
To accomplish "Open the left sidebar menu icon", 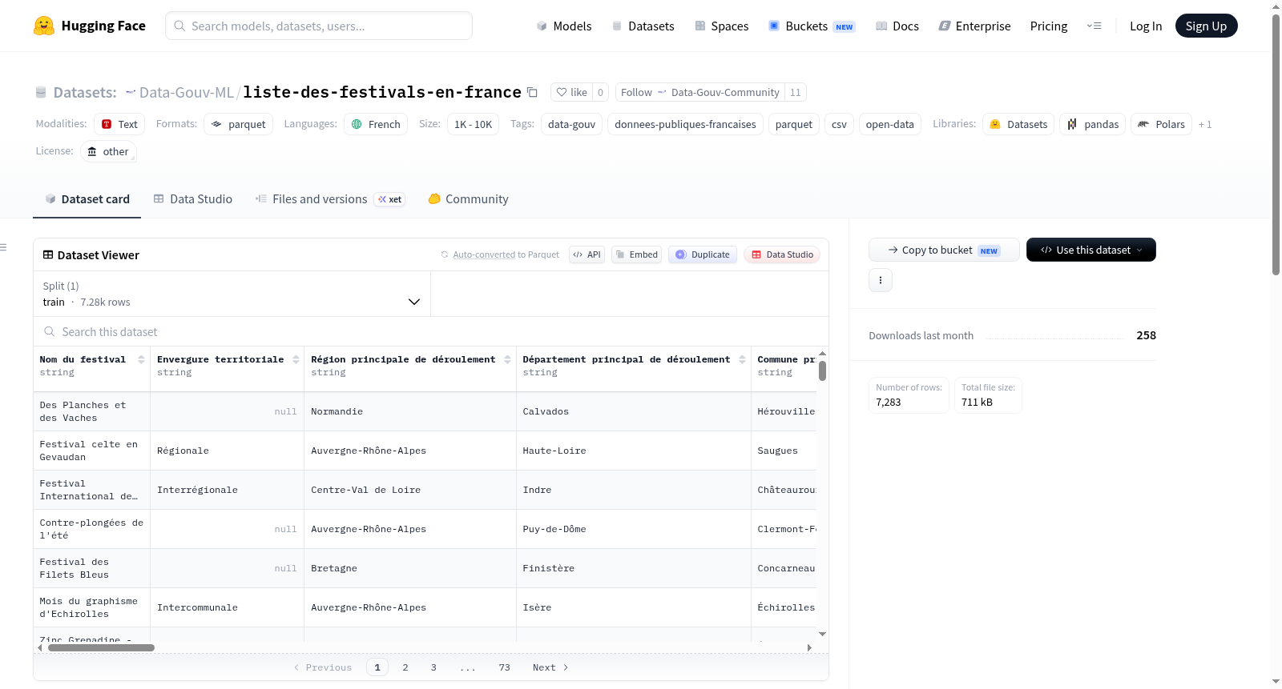I will point(3,247).
